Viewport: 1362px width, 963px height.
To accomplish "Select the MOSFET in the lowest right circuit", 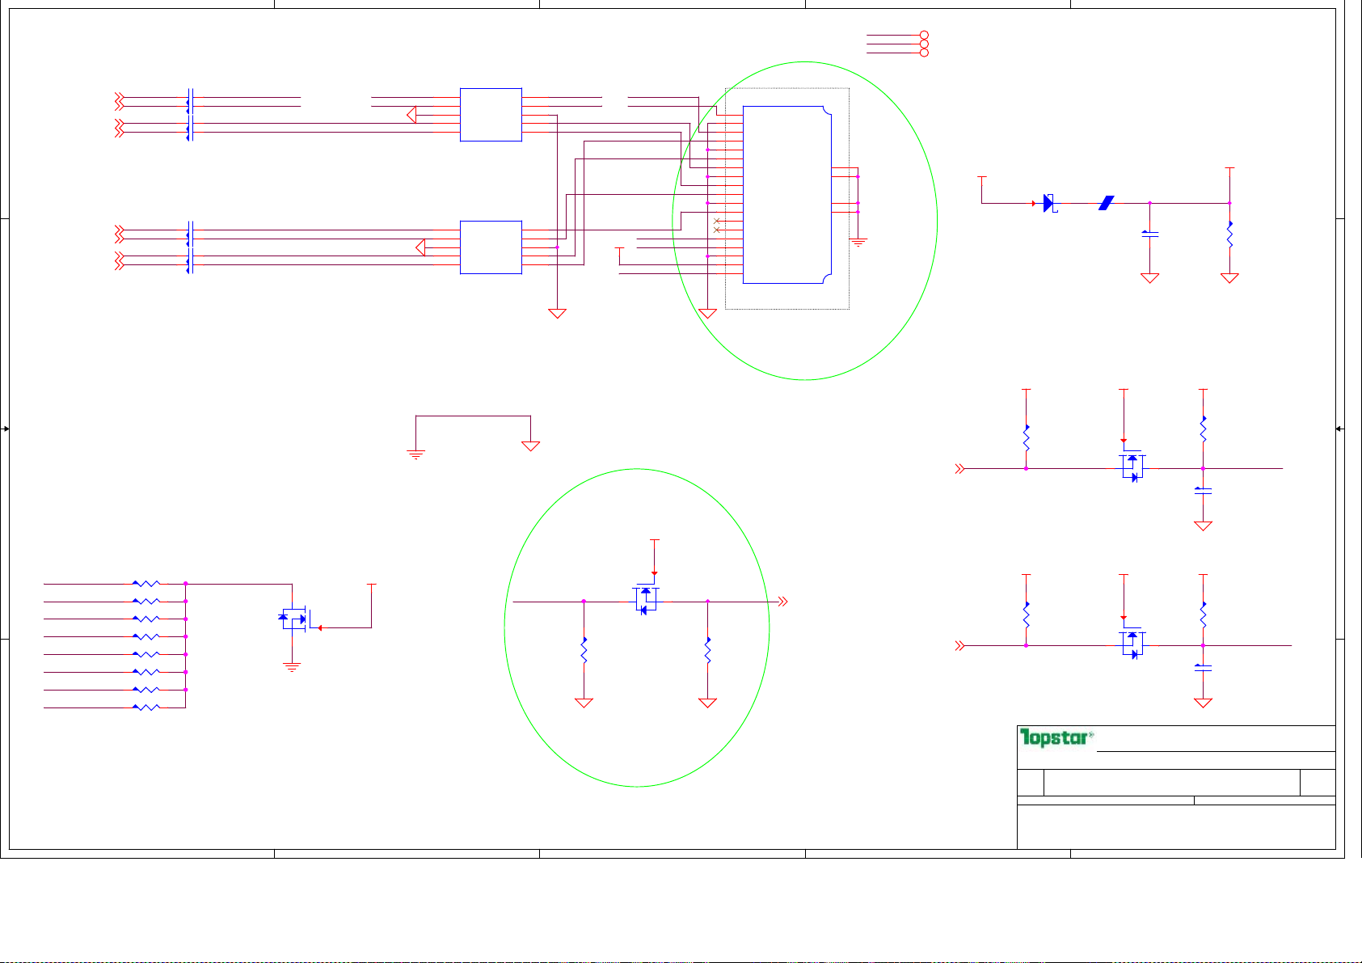I will pos(1132,645).
